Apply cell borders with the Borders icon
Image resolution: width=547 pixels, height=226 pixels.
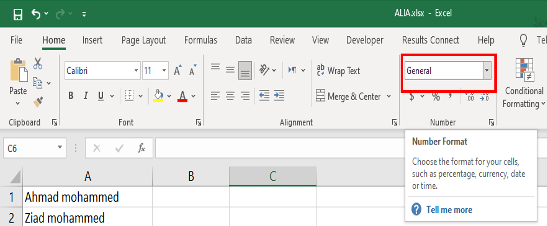[129, 95]
